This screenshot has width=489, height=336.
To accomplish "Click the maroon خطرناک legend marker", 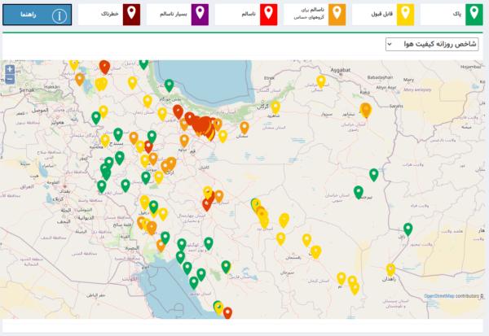I will [x=129, y=15].
